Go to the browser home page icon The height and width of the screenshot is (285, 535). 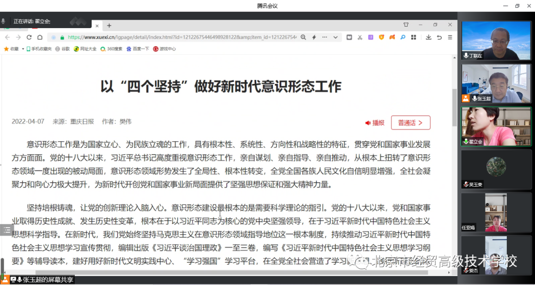tap(40, 38)
